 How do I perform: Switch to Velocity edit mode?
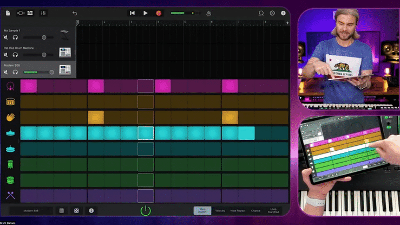pos(220,210)
